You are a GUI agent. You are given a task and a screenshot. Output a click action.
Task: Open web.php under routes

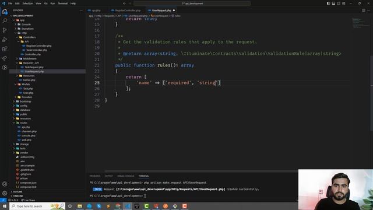pos(26,140)
